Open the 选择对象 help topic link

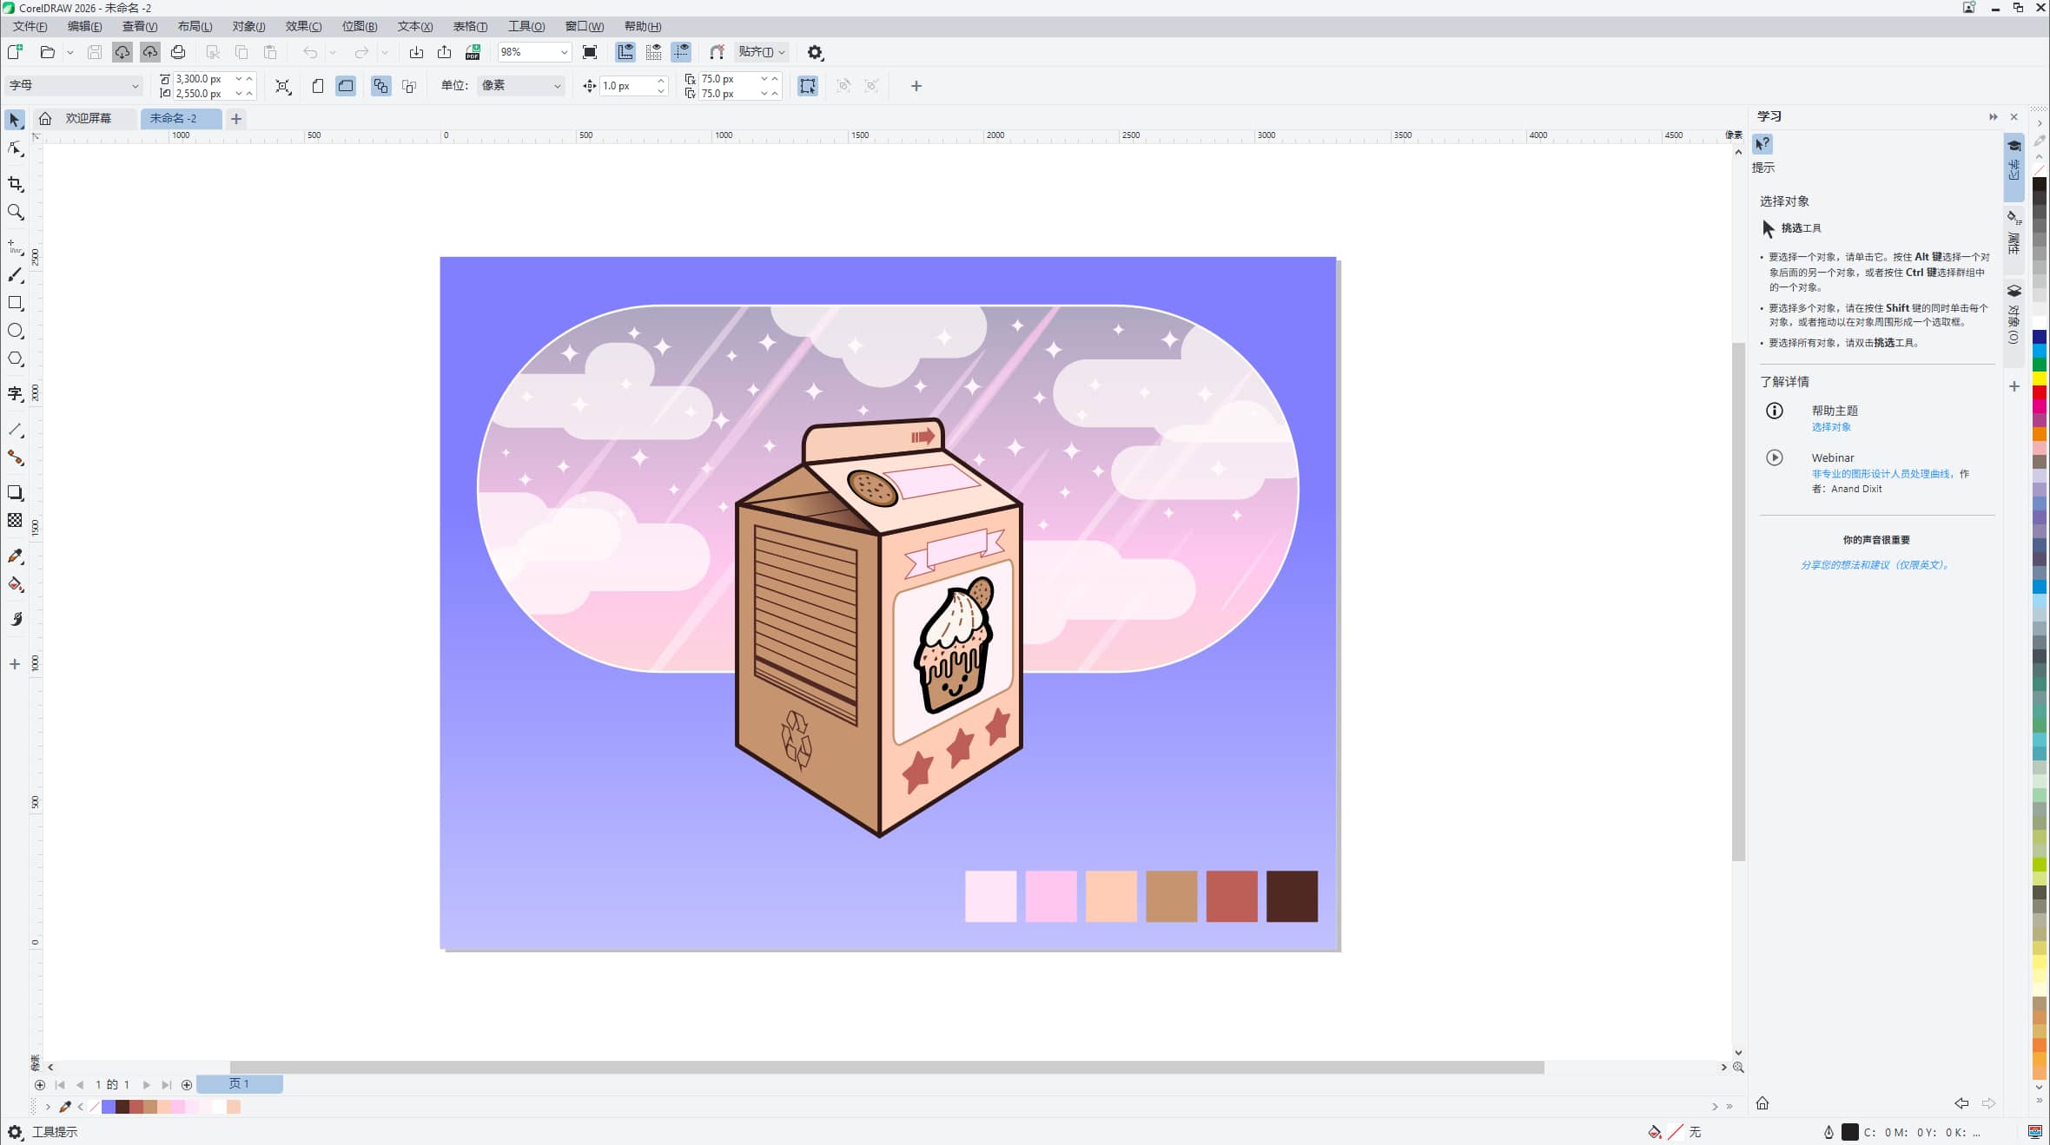point(1830,427)
